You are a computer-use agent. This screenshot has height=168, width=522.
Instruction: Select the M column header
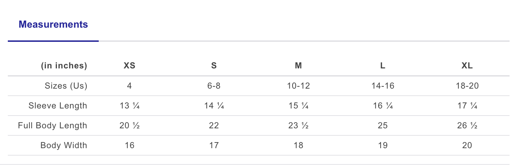tap(298, 66)
